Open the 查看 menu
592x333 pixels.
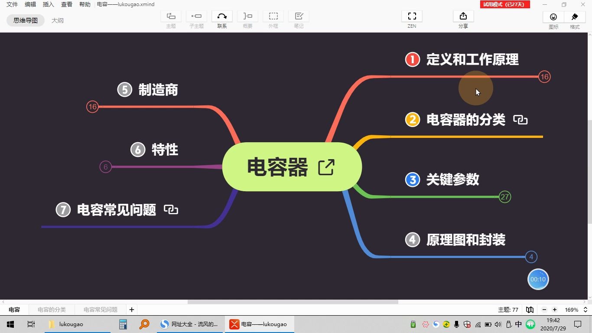67,4
